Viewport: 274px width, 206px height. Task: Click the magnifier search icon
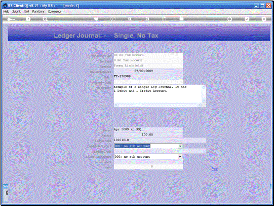[x=45, y=19]
